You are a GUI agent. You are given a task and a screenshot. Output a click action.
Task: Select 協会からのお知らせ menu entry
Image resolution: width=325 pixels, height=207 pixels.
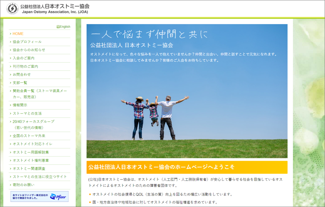[x=29, y=50]
